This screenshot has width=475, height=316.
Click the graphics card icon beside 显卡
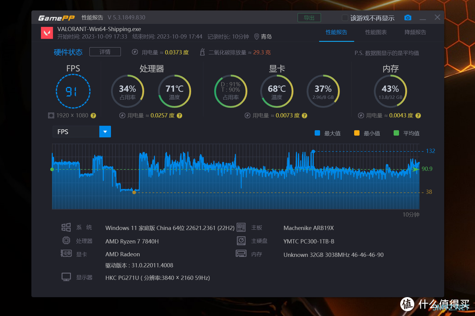66,253
